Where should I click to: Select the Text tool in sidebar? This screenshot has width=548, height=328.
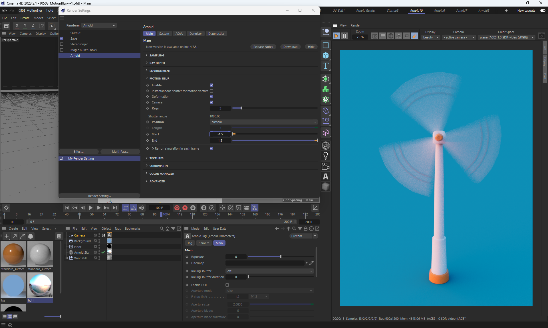pos(325,66)
